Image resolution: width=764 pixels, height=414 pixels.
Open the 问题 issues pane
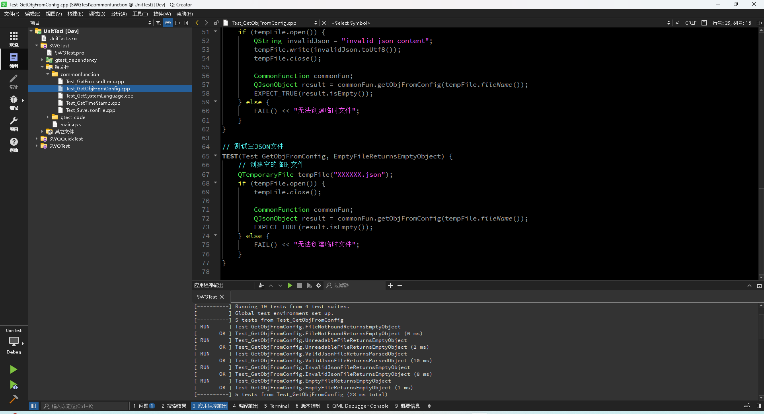pos(144,406)
